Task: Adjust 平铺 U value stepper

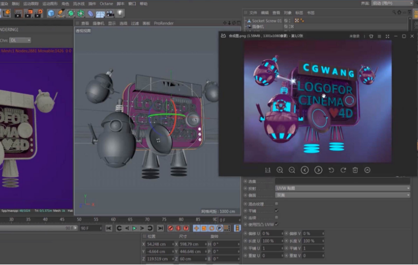Action: [282, 248]
